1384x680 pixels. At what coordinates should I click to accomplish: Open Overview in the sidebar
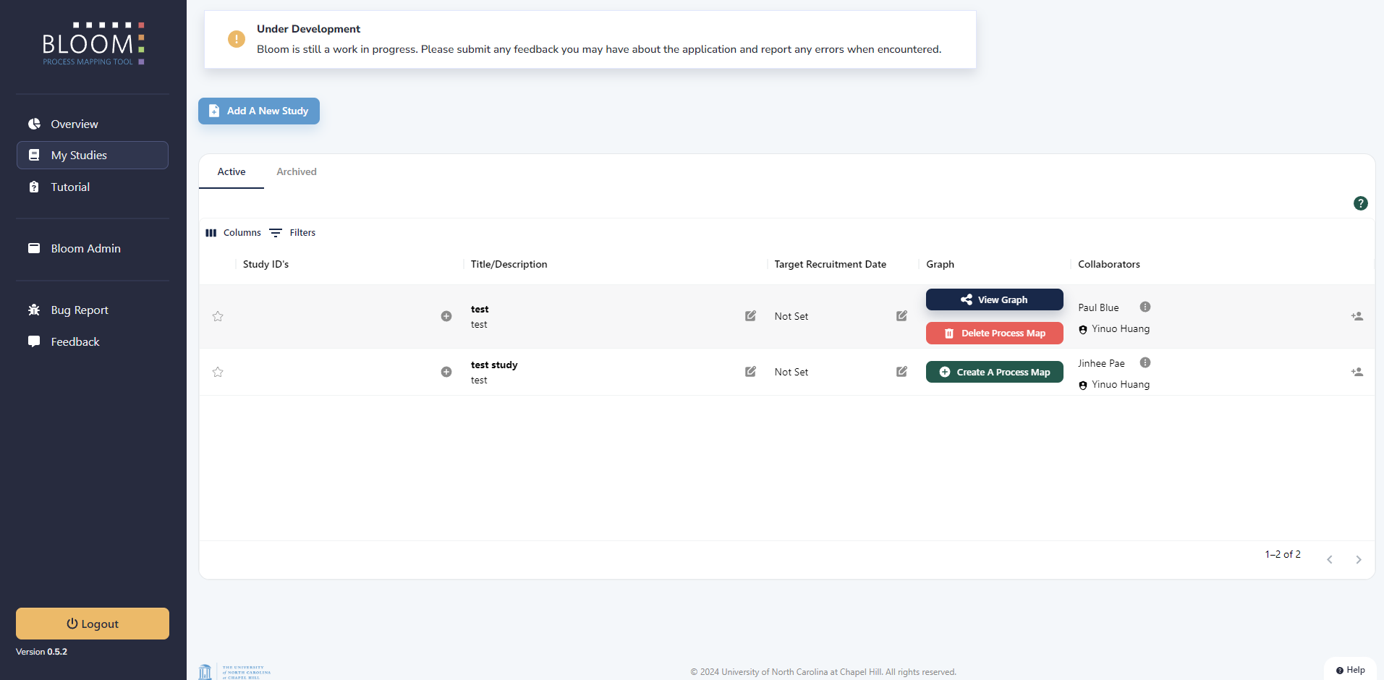point(75,124)
